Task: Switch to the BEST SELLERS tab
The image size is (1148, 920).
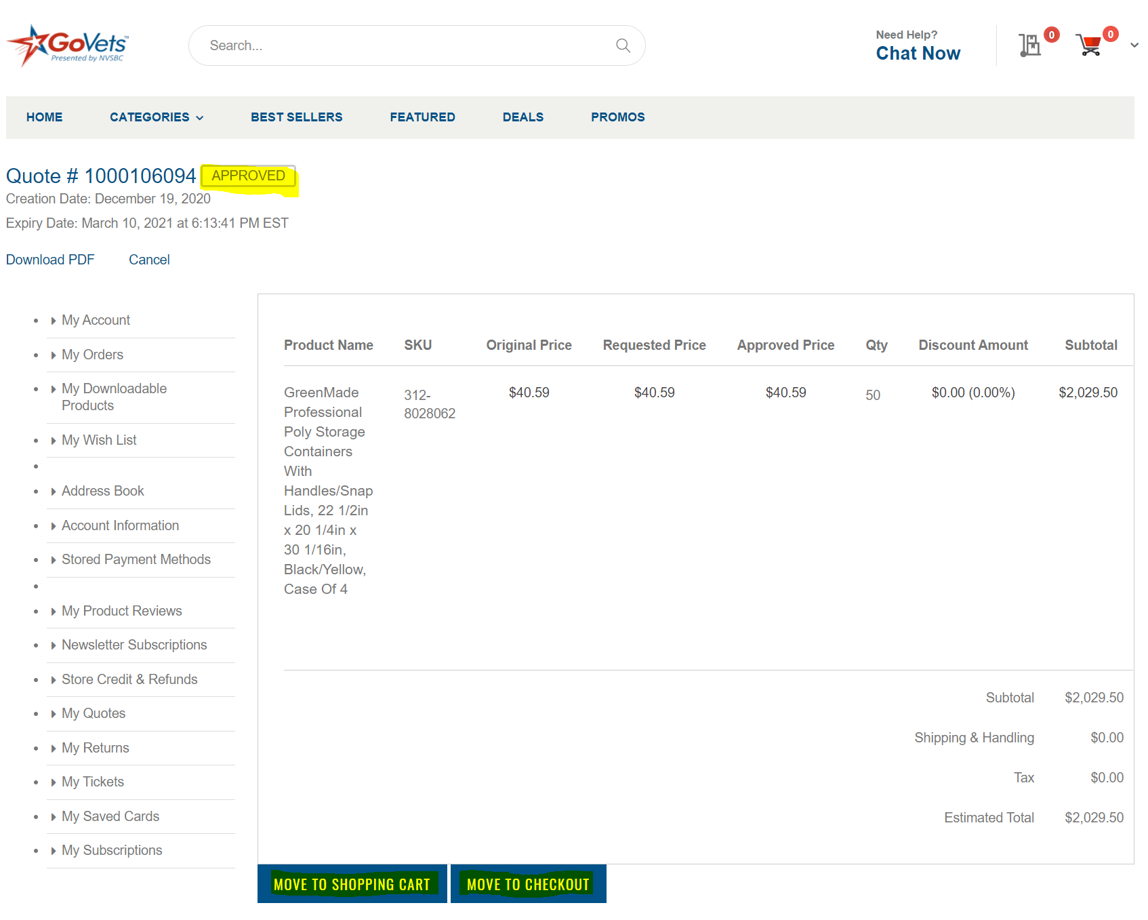Action: click(x=296, y=117)
